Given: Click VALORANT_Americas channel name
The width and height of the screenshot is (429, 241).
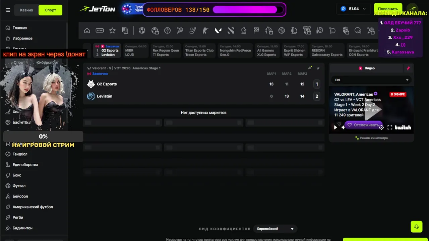Looking at the screenshot, I should coord(354,94).
